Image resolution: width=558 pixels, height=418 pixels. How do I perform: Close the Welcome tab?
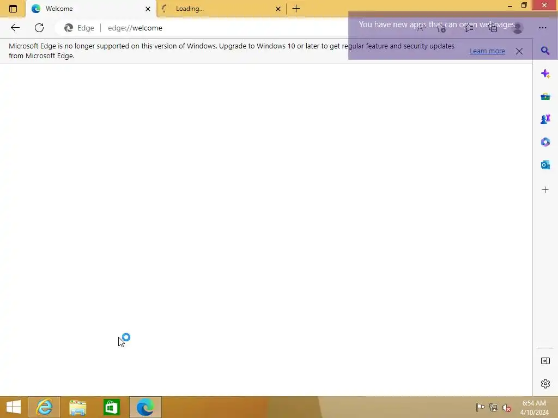(148, 9)
